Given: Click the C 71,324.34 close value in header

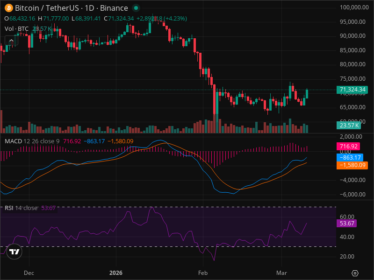Looking at the screenshot, I should click(x=119, y=19).
